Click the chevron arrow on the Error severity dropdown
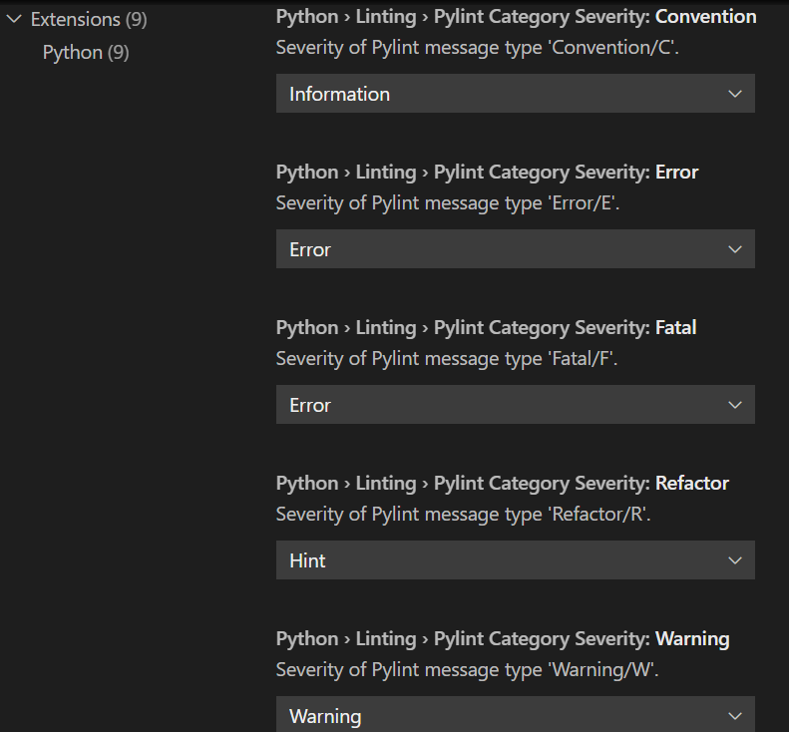 click(x=735, y=249)
